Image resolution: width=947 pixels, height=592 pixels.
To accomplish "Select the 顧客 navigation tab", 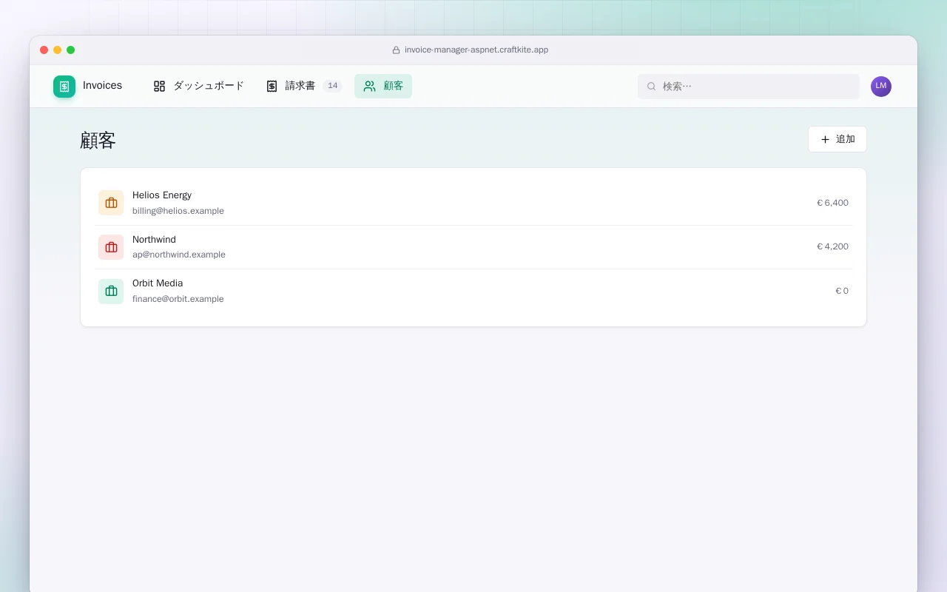I will (x=383, y=86).
